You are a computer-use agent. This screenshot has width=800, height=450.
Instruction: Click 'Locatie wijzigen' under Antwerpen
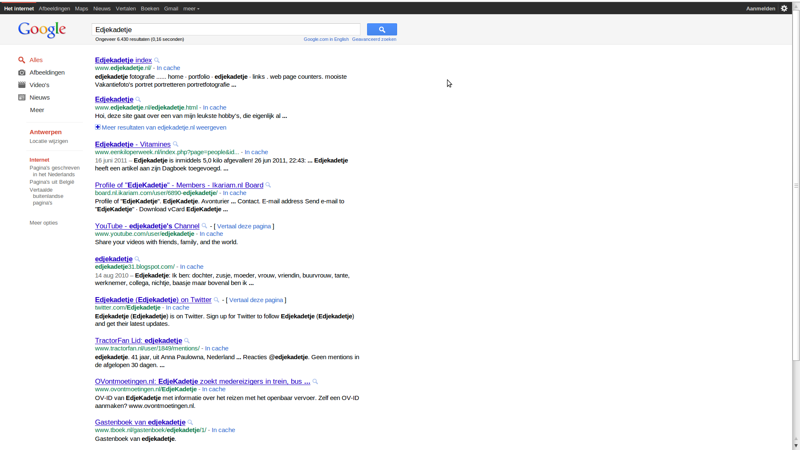tap(49, 141)
